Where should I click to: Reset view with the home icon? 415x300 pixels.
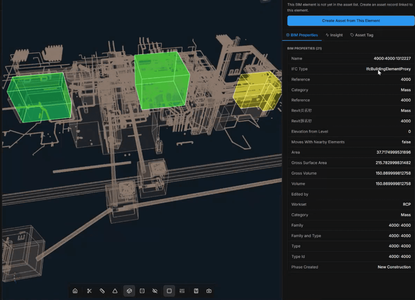pos(75,291)
